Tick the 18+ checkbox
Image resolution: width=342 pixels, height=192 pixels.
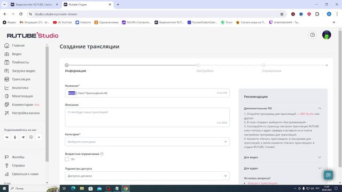67,159
